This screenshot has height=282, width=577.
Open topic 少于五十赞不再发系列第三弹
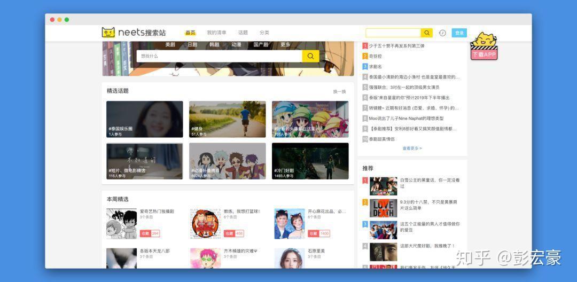click(396, 46)
